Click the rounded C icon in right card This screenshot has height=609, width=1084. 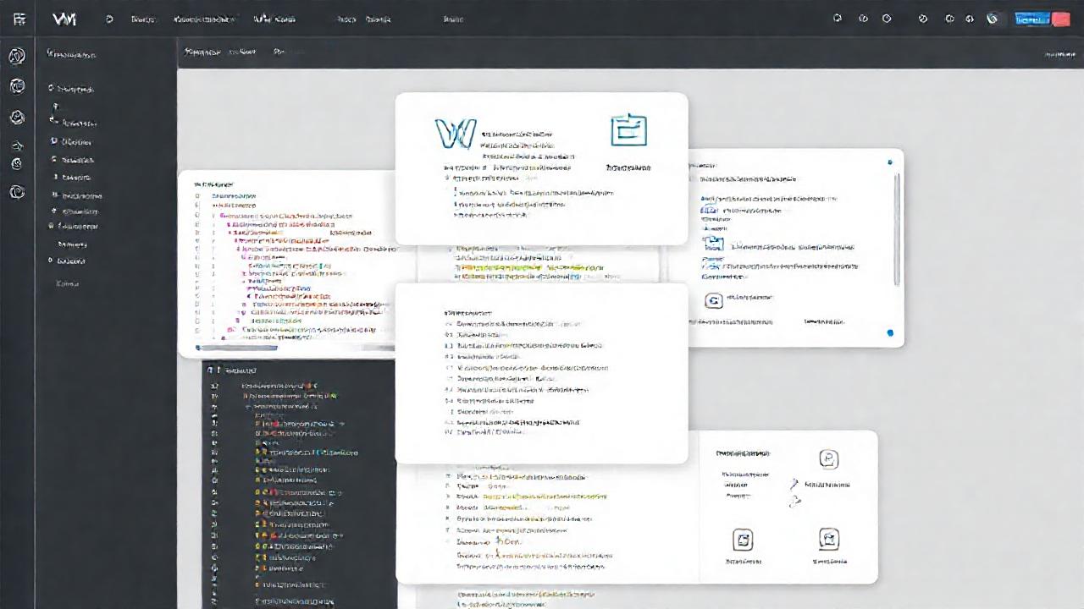pyautogui.click(x=714, y=300)
